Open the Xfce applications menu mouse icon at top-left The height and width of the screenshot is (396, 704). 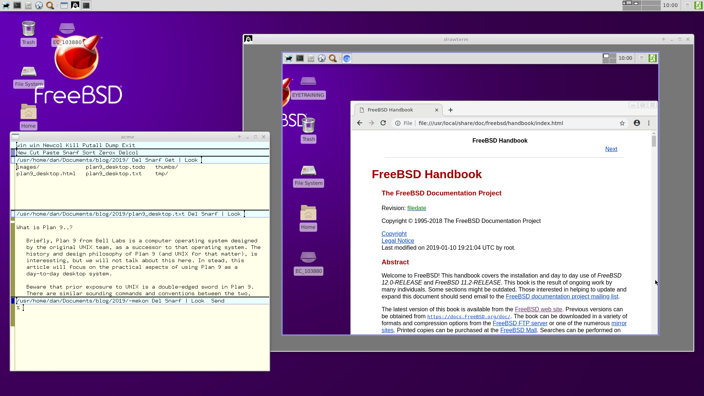click(x=6, y=5)
